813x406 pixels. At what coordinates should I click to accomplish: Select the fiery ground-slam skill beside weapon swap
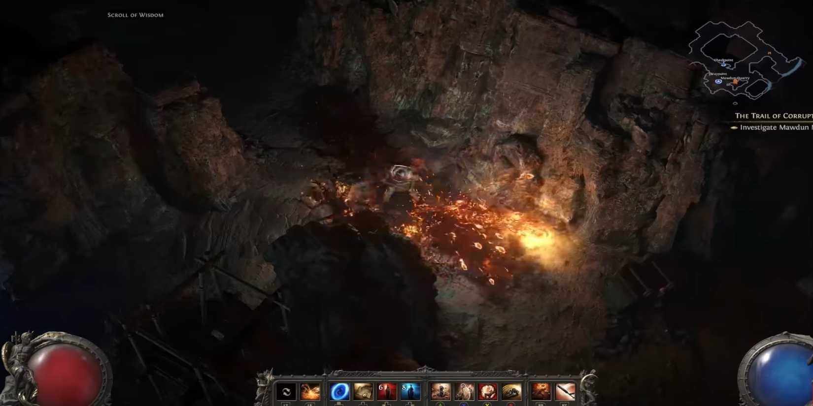point(310,392)
